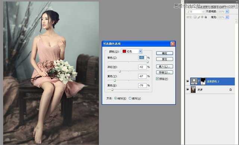Image resolution: width=239 pixels, height=145 pixels.
Task: Click the 黄色 (Y) value field showing -67
Action: 142,76
